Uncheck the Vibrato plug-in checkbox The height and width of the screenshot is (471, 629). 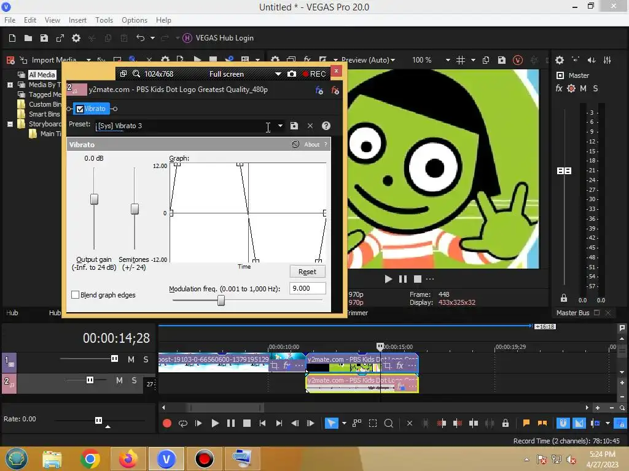pos(80,109)
